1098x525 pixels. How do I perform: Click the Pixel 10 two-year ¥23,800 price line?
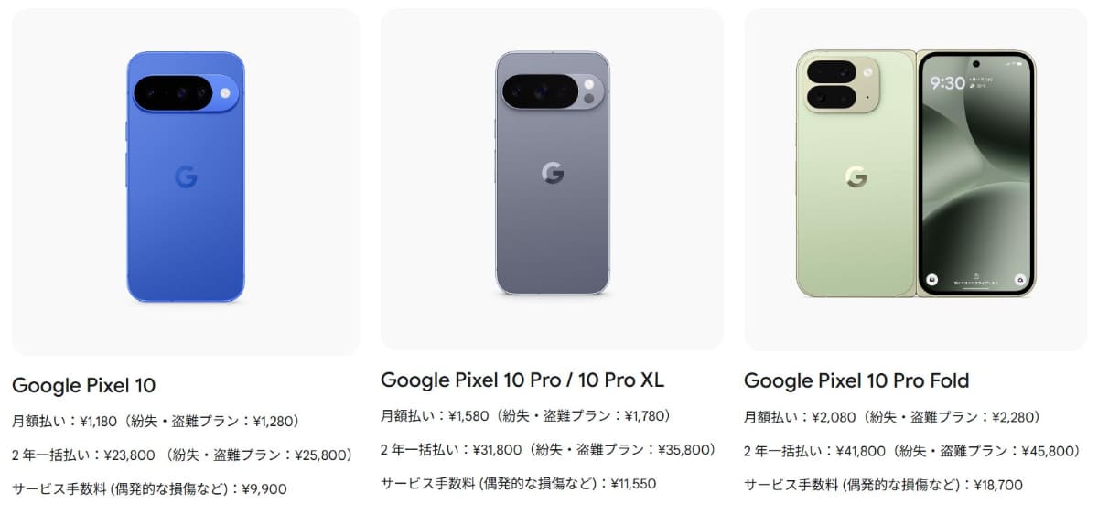pos(183,454)
